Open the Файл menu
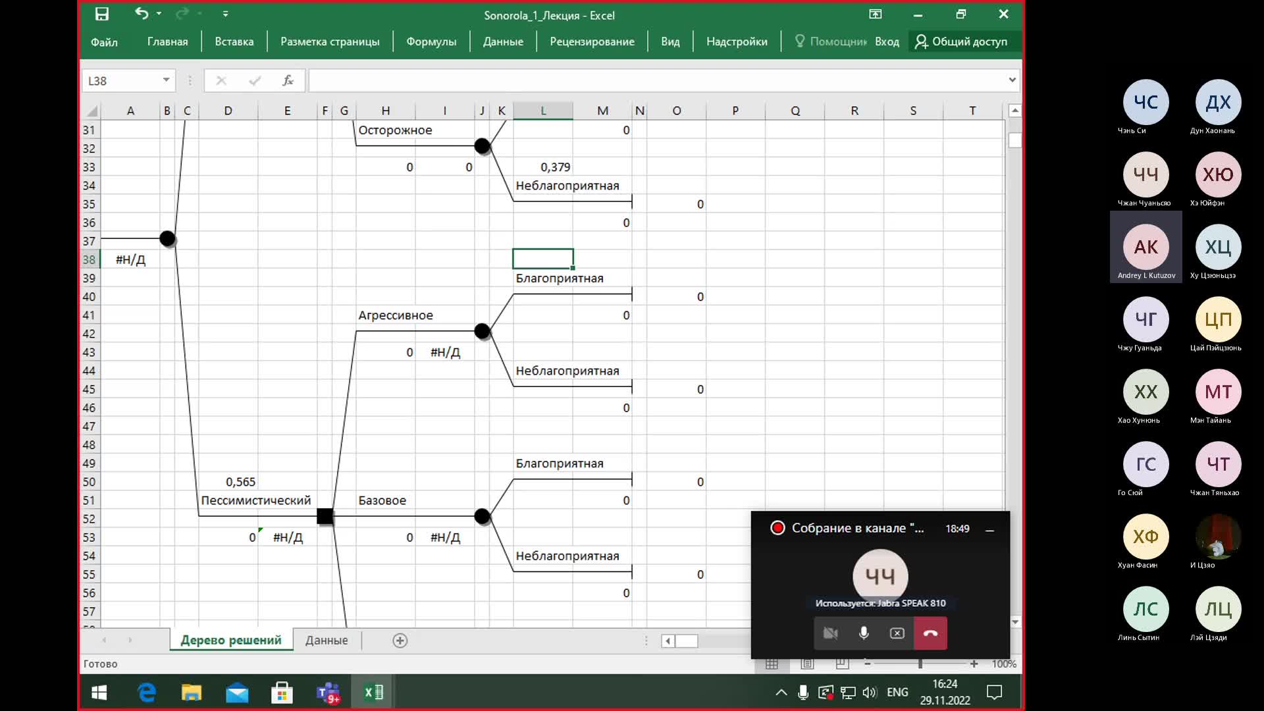 tap(104, 41)
